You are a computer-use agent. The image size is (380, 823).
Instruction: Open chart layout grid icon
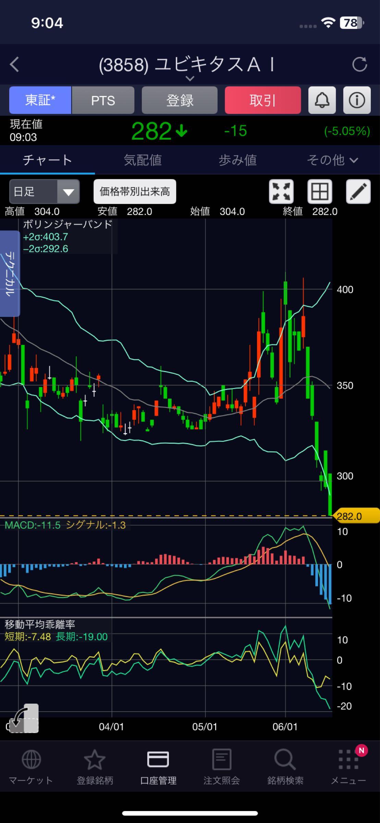click(x=320, y=191)
